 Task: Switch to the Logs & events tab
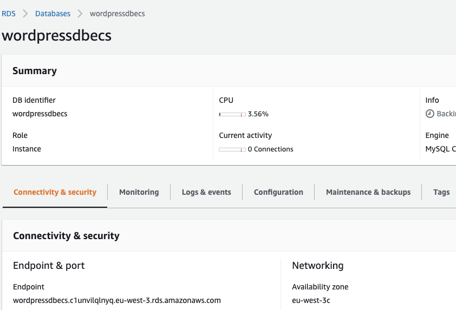(206, 192)
